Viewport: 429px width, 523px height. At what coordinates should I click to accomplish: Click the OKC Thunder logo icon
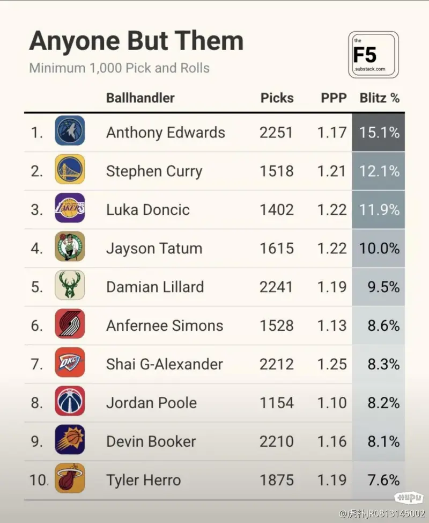[70, 362]
